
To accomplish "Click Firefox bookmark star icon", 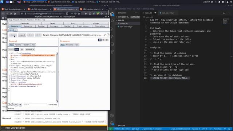I will pos(79,13).
